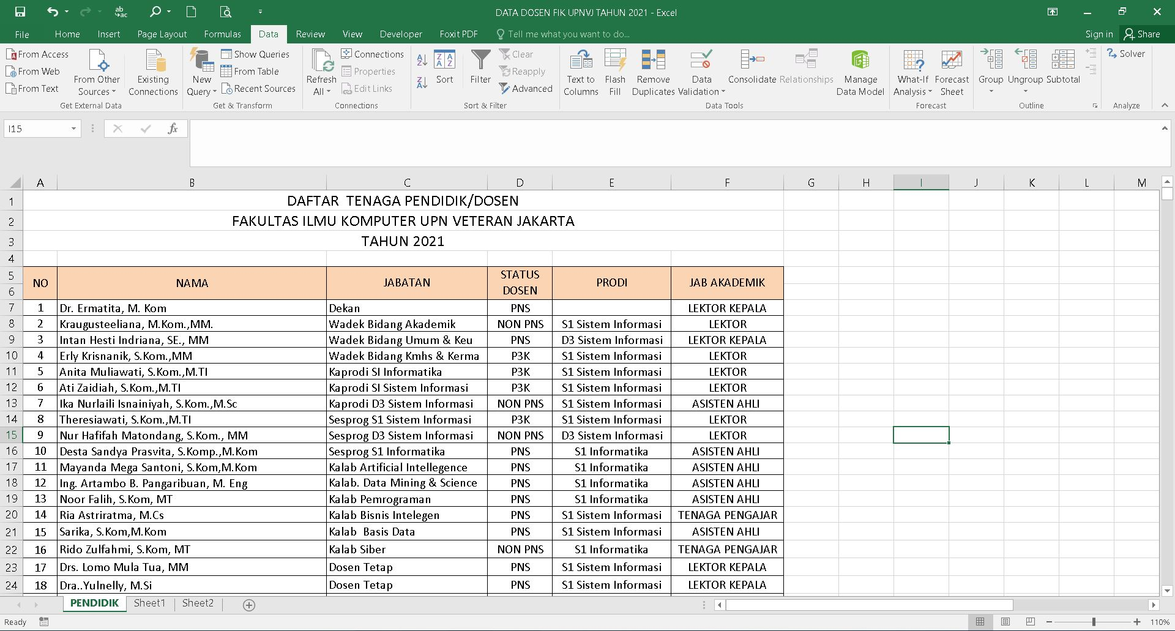Import data From Text
1175x631 pixels.
(32, 88)
